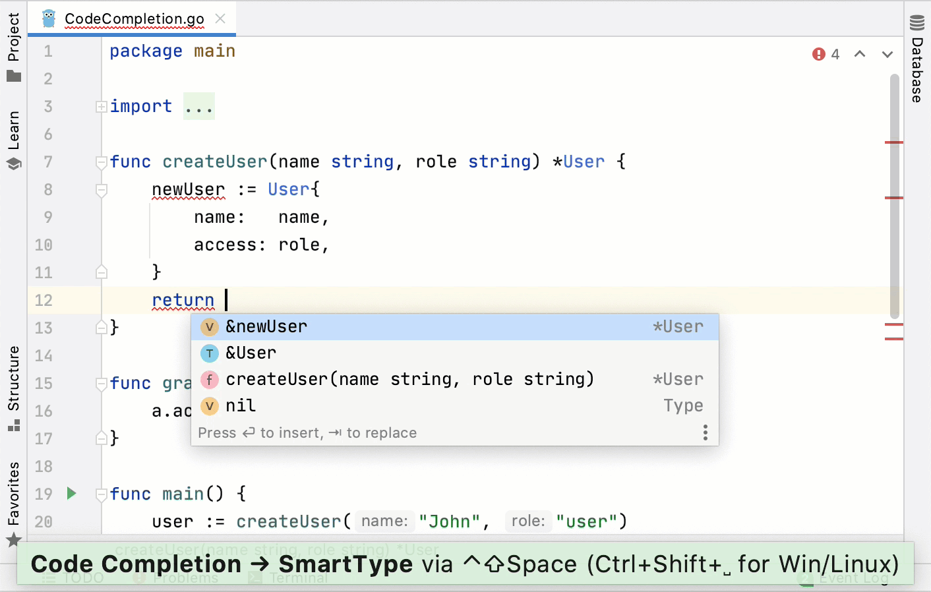Jump to next error with down arrow icon
This screenshot has width=931, height=592.
[x=887, y=54]
